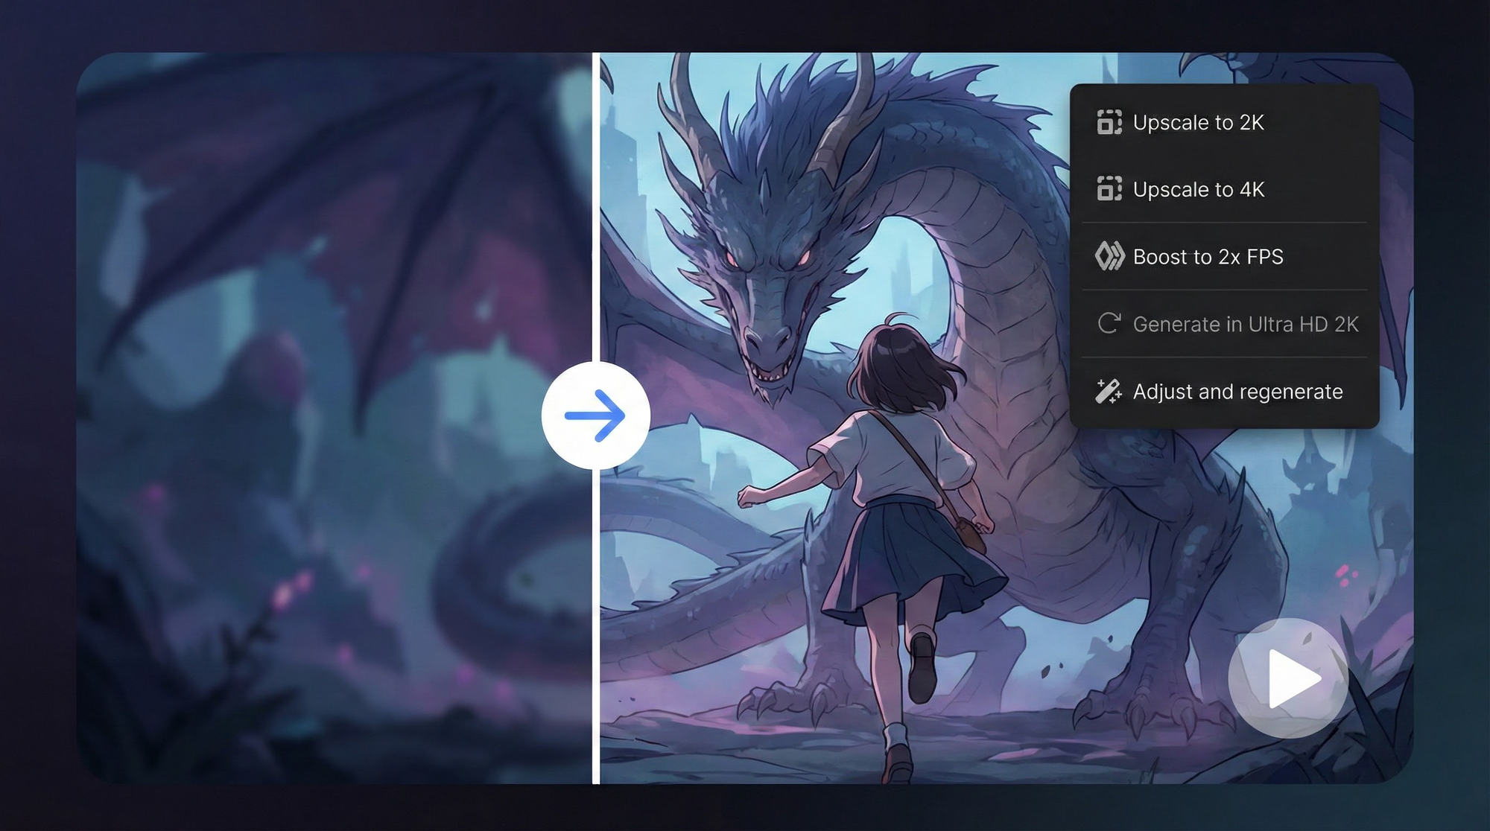The height and width of the screenshot is (831, 1490).
Task: Pick the Boost to 2x FPS text
Action: pos(1208,257)
